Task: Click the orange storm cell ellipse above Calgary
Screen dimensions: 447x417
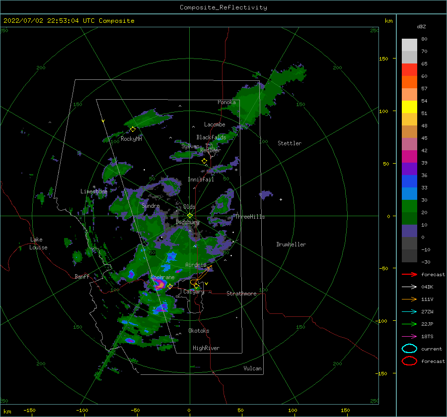Action: 194,282
